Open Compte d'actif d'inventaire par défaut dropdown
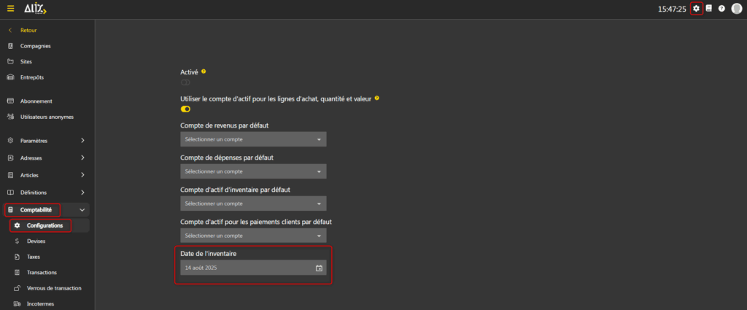This screenshot has width=747, height=310. point(253,204)
